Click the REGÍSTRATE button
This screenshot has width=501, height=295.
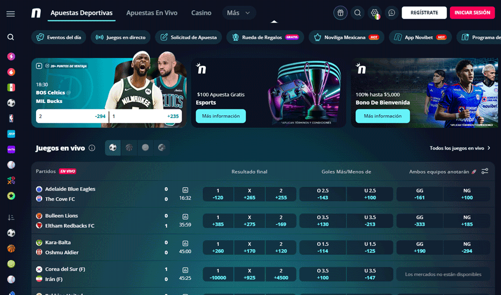(x=424, y=13)
